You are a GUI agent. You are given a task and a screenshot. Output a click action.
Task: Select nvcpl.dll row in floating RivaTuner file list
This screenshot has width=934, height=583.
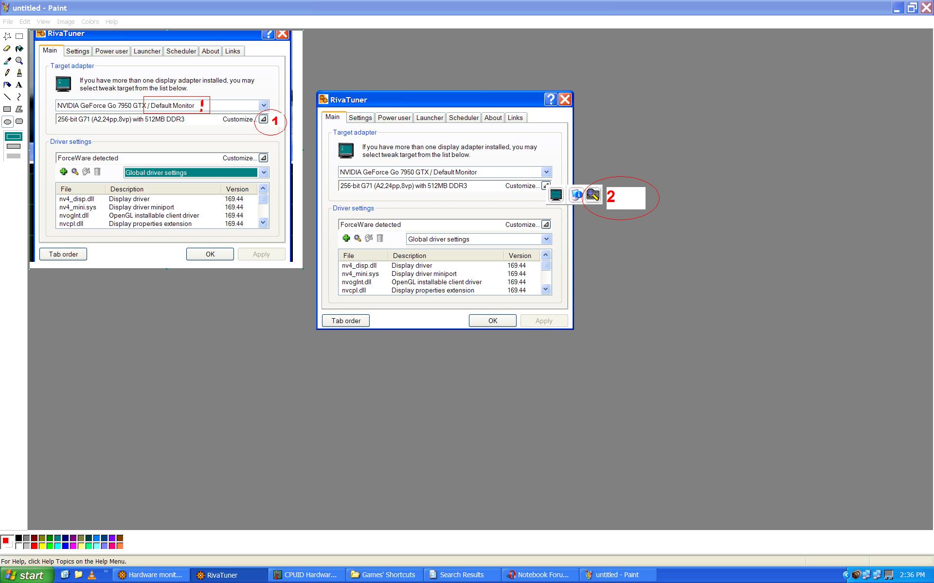440,290
